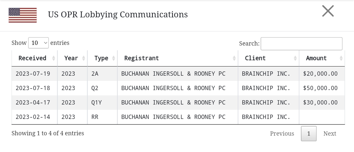Select page 1 in pagination

(309, 134)
